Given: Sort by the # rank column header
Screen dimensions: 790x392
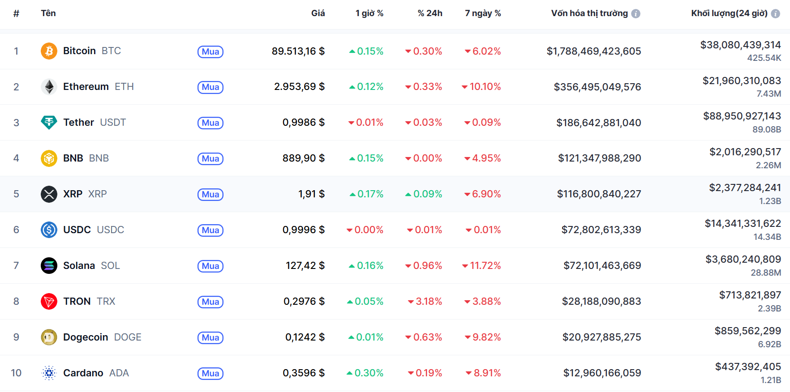Looking at the screenshot, I should tap(16, 13).
